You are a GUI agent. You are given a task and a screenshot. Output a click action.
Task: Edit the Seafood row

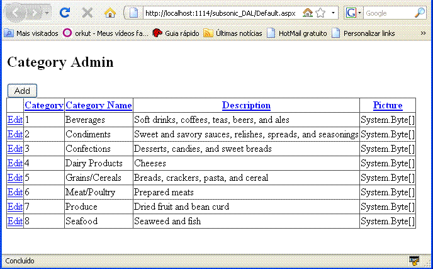click(15, 221)
